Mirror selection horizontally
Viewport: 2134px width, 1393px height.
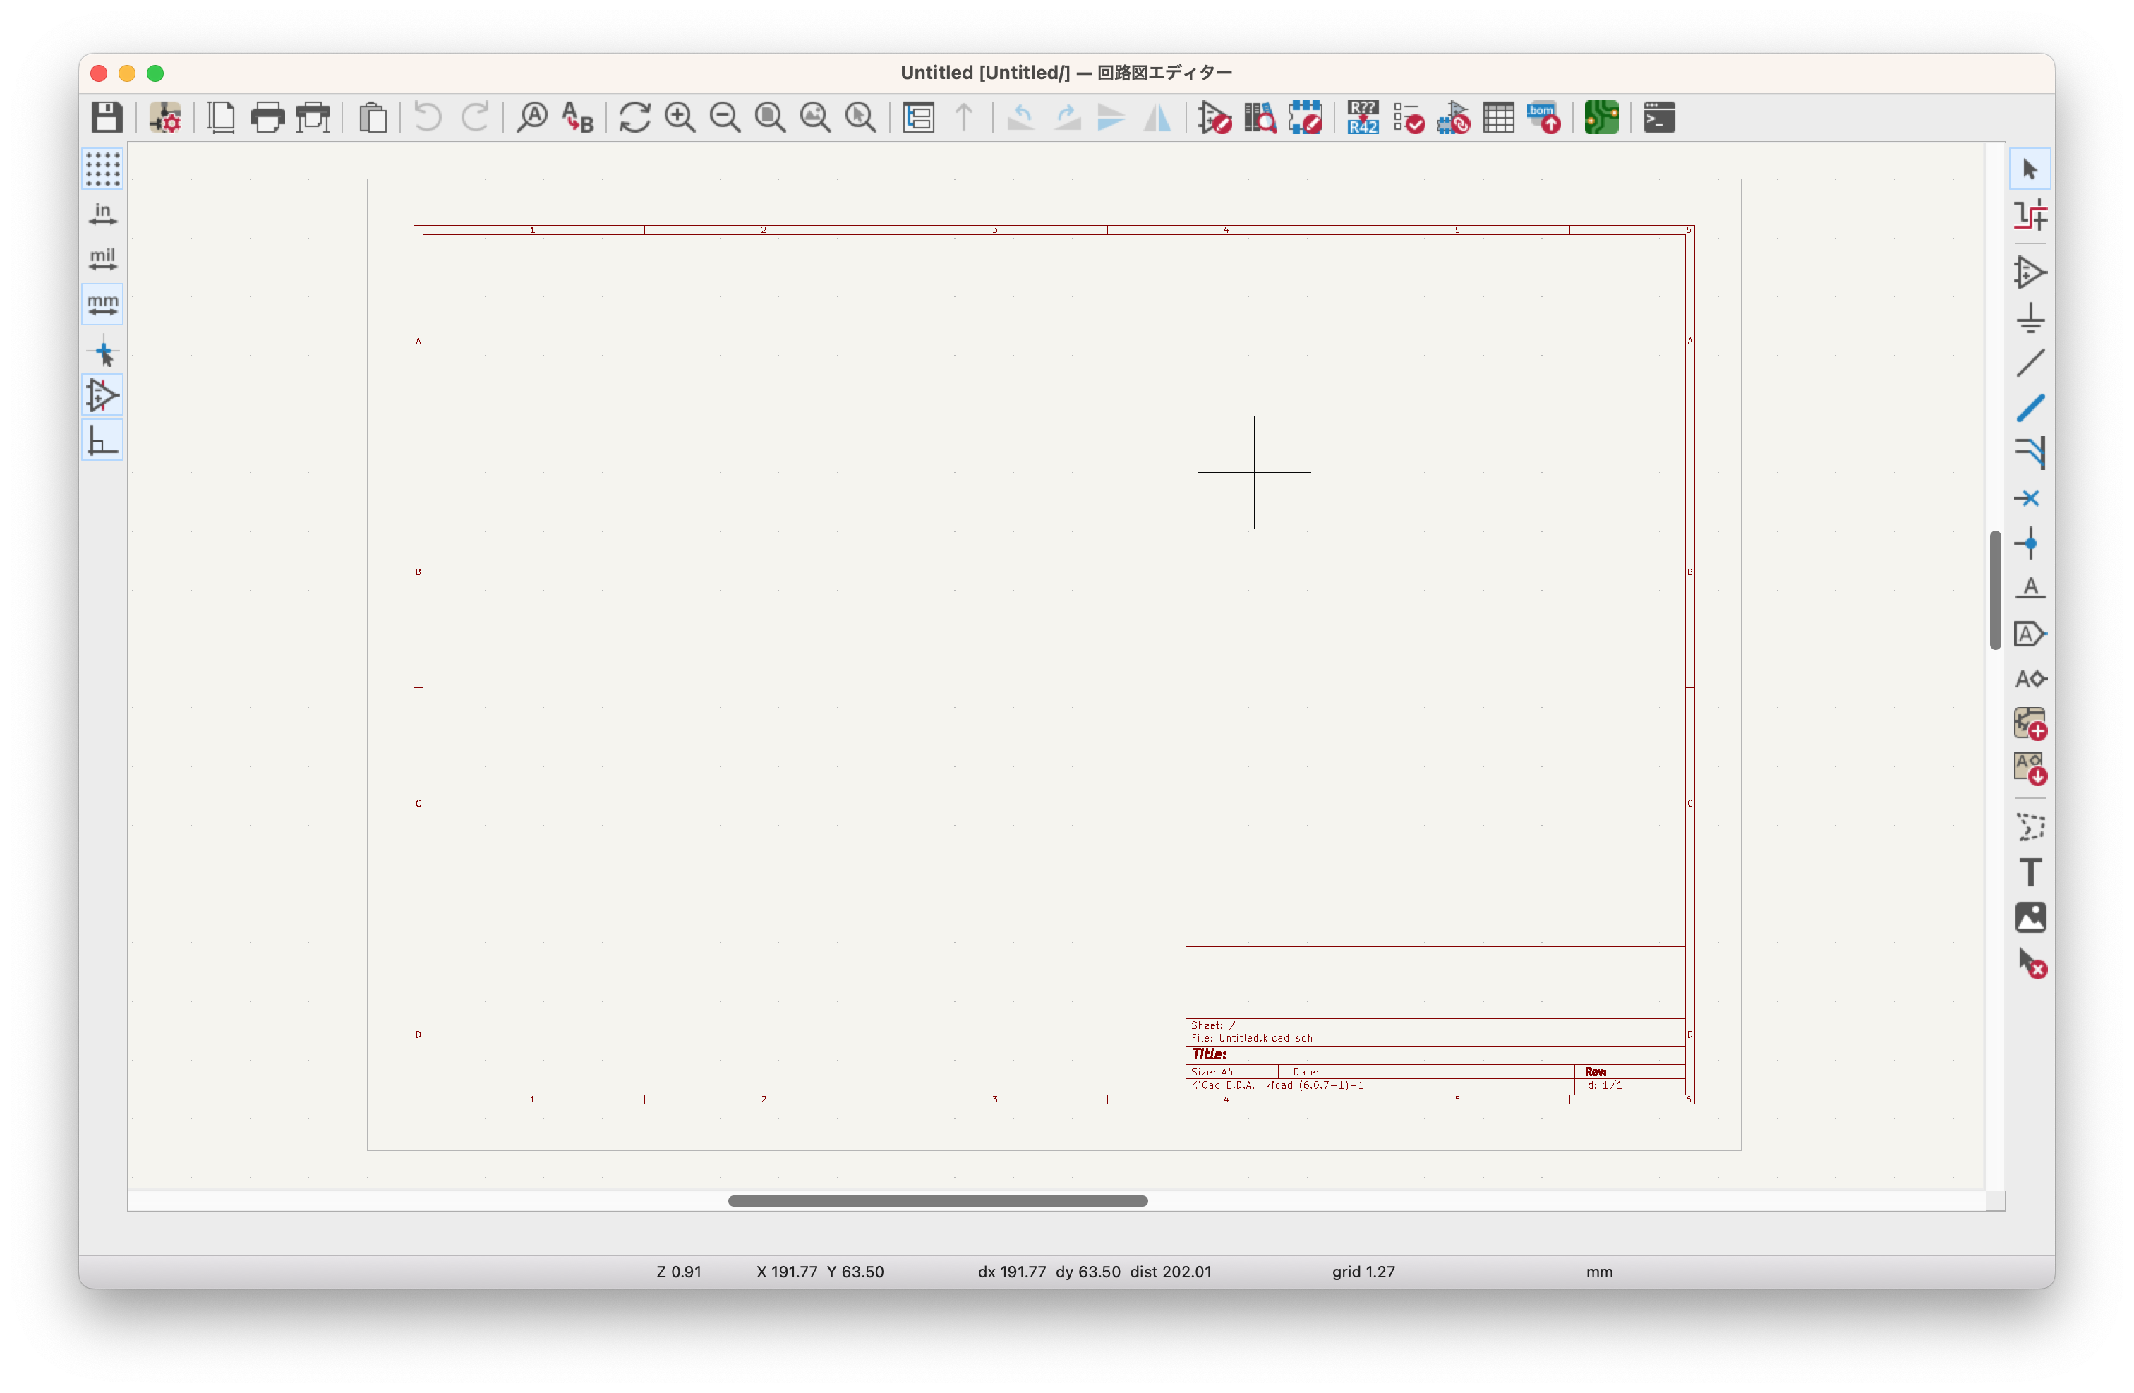[x=1157, y=117]
